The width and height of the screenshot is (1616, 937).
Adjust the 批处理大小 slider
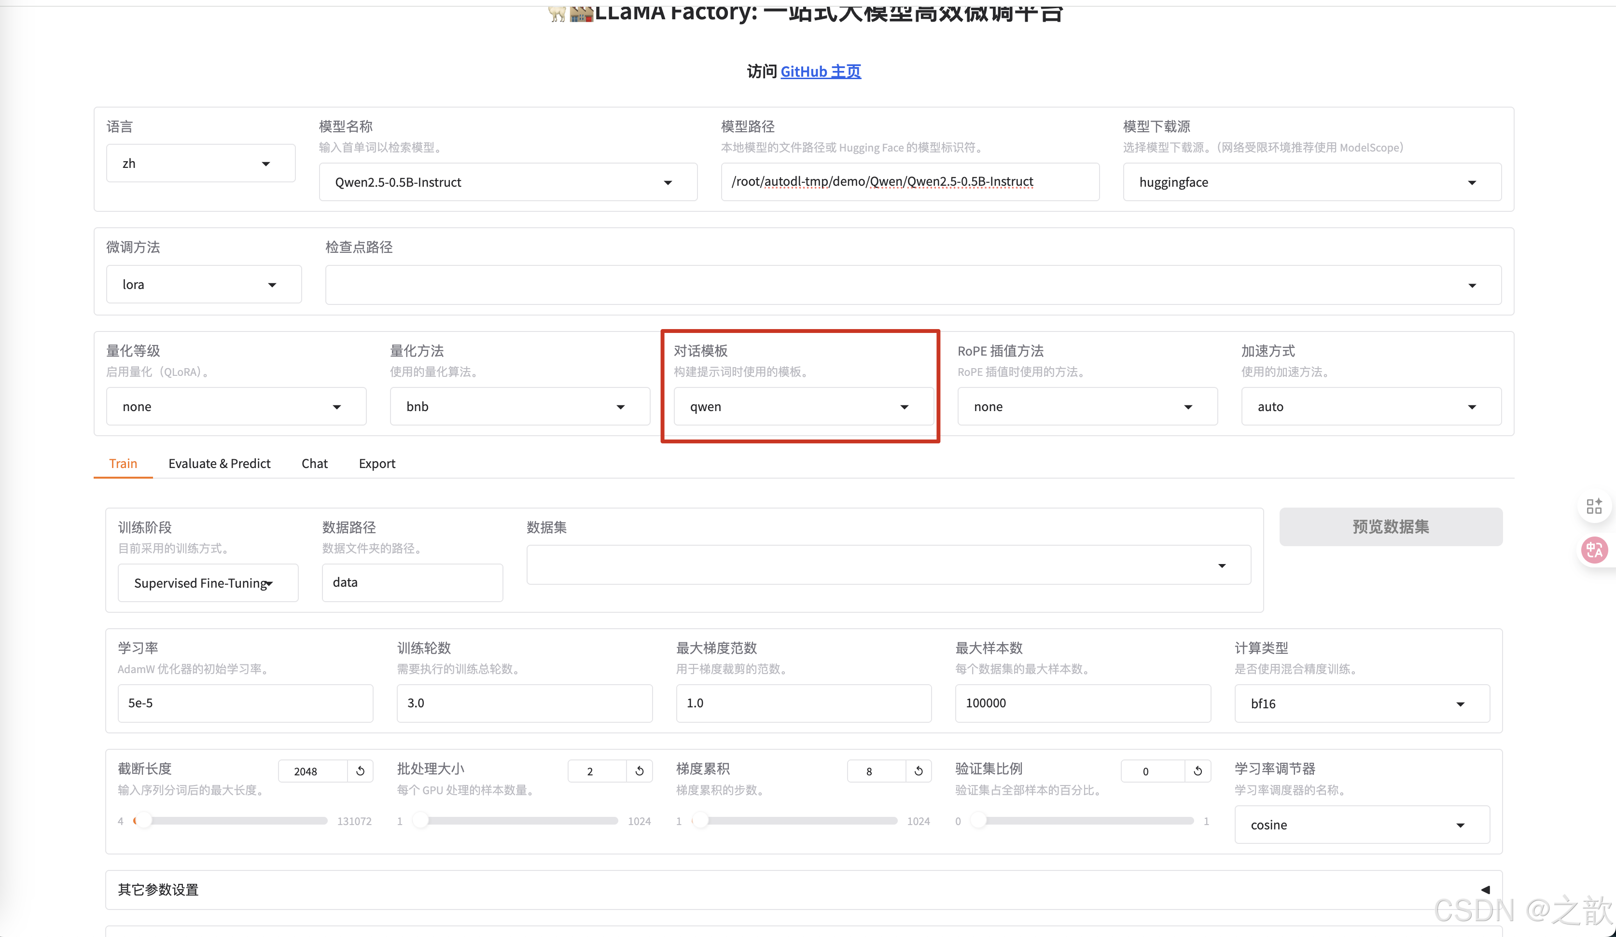(515, 820)
